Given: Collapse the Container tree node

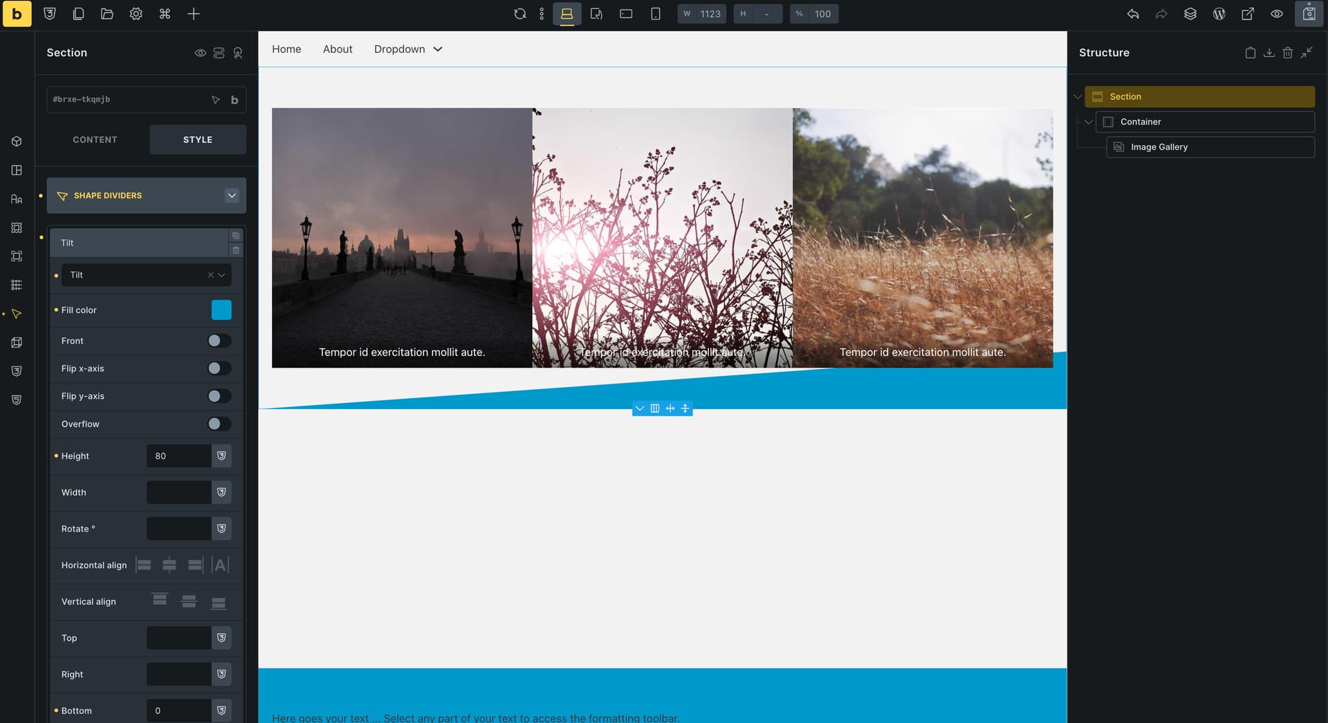Looking at the screenshot, I should pos(1089,122).
